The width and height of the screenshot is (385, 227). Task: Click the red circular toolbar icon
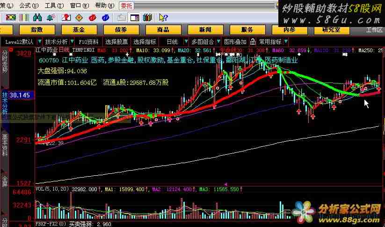click(x=92, y=18)
